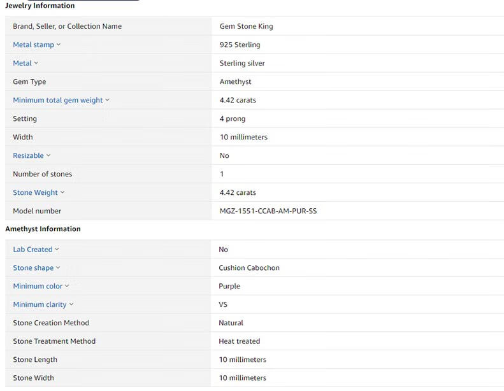Image resolution: width=504 pixels, height=391 pixels.
Task: Click chevron after Minimum total gem weight
Action: pos(107,100)
